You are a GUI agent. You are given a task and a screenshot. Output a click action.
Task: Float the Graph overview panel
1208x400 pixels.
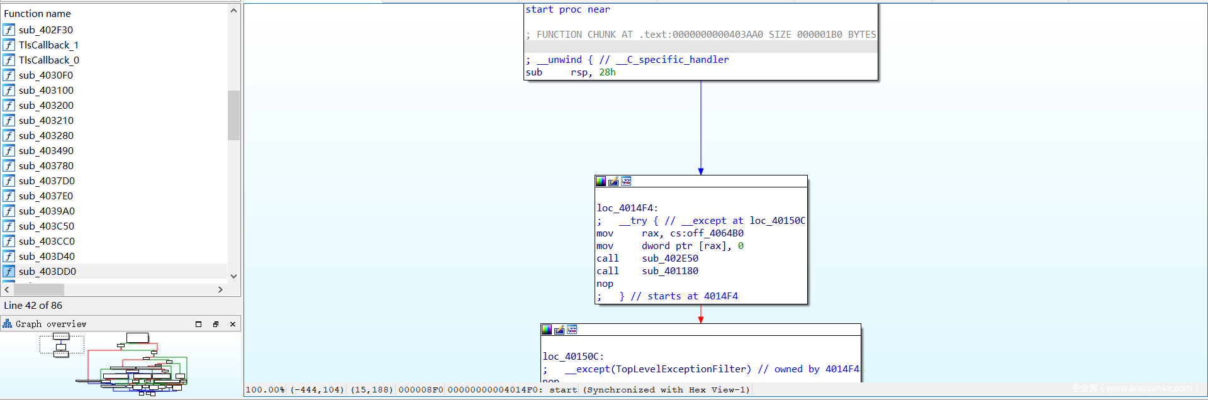[216, 324]
